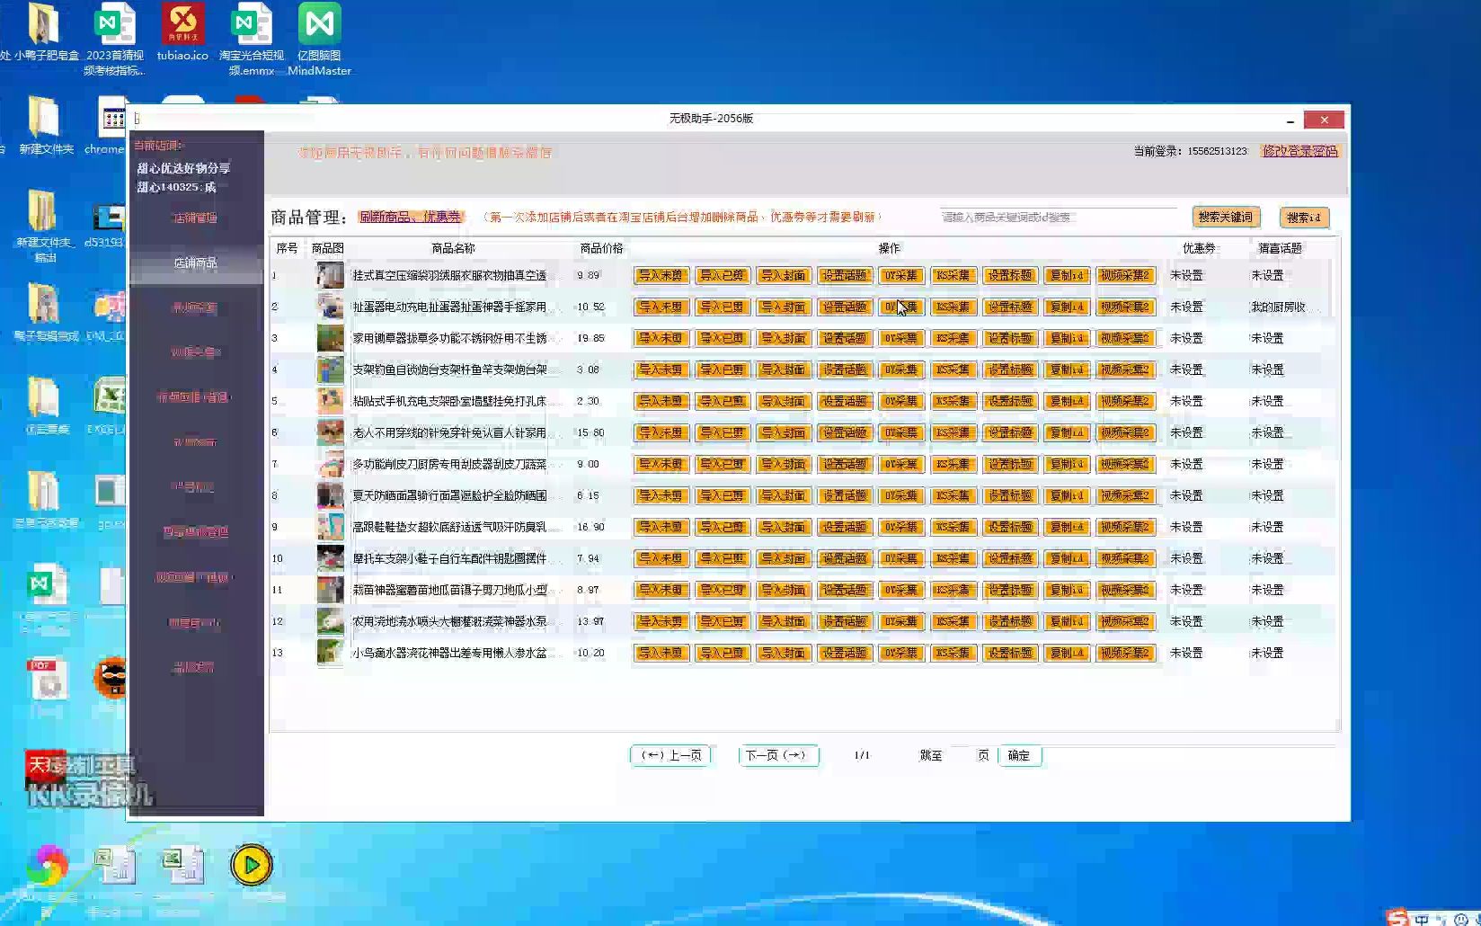
Task: Click 导入已剪 for product row 2
Action: tap(722, 307)
